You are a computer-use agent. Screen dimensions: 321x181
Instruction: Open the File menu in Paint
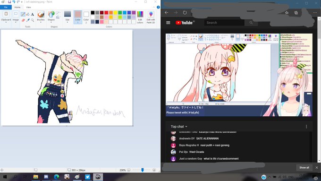coord(6,7)
